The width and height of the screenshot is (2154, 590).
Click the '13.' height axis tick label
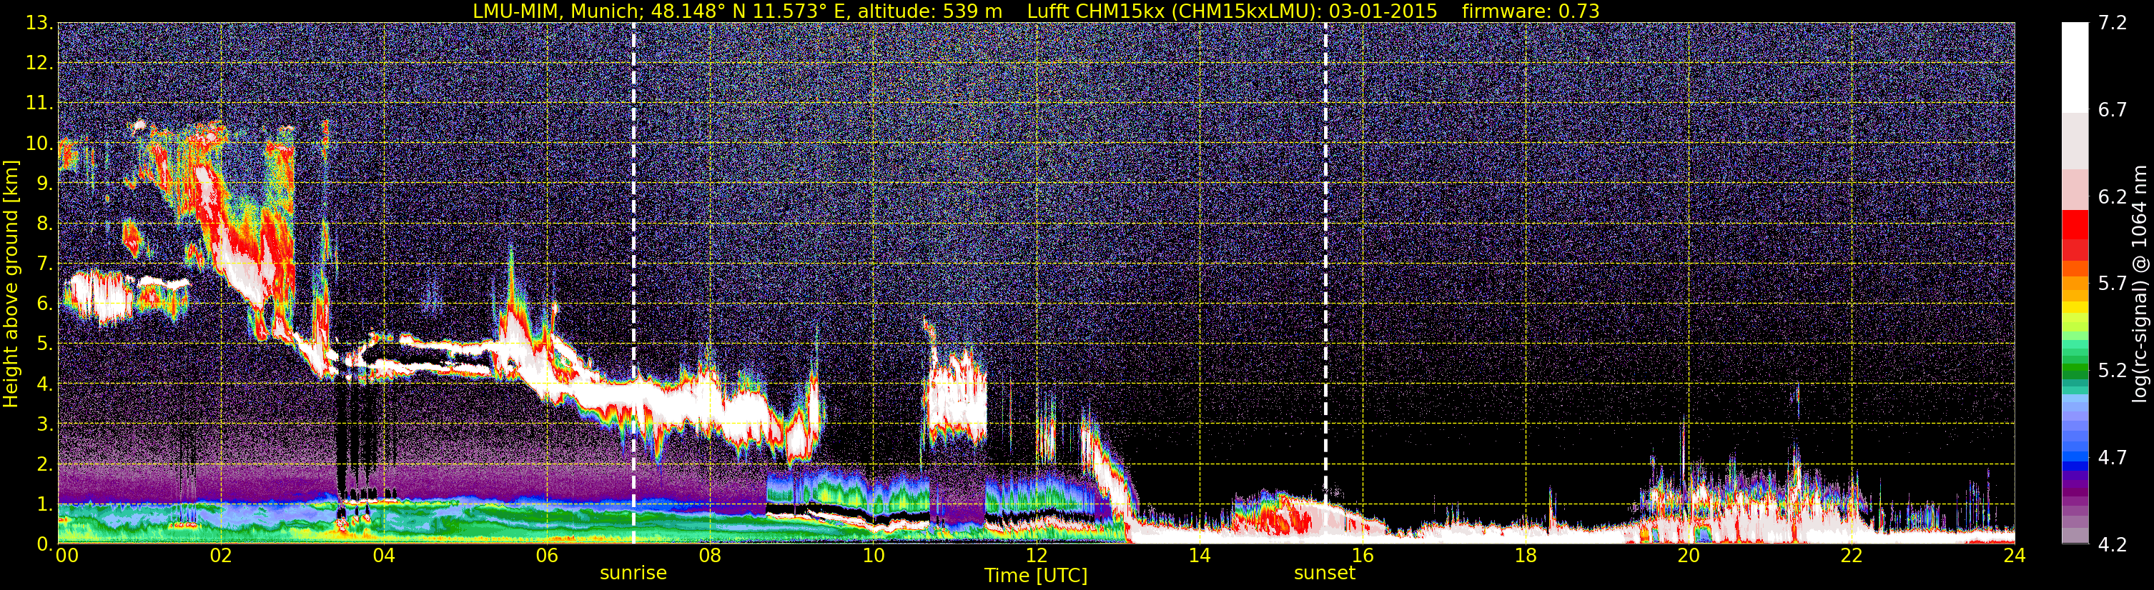pos(39,24)
